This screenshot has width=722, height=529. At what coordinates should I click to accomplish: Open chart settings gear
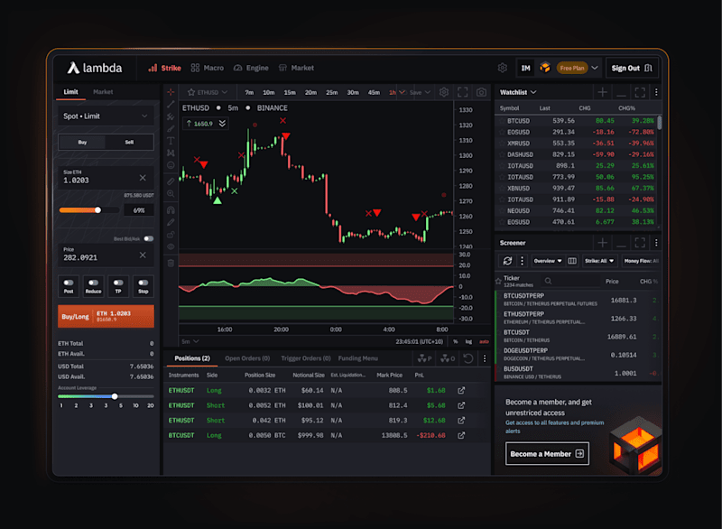coord(444,92)
